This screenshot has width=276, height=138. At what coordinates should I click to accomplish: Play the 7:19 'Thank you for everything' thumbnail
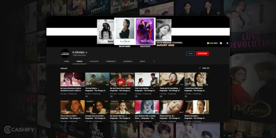pyautogui.click(x=172, y=80)
